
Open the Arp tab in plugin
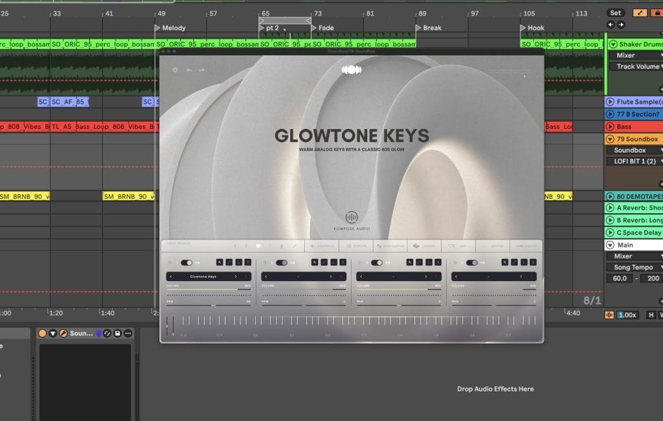(x=458, y=246)
